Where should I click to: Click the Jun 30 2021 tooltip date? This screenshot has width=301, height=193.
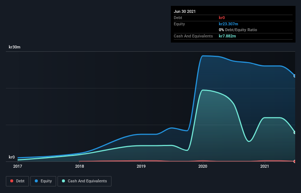tap(185, 11)
